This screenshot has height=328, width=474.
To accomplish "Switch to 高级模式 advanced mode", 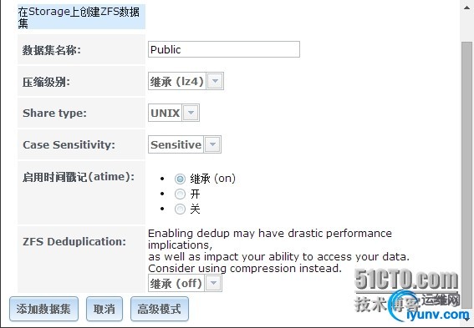I will point(160,309).
